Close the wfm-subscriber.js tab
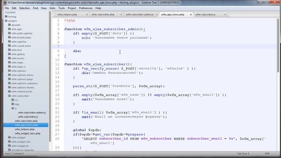The width and height of the screenshot is (281, 158). coord(225,14)
